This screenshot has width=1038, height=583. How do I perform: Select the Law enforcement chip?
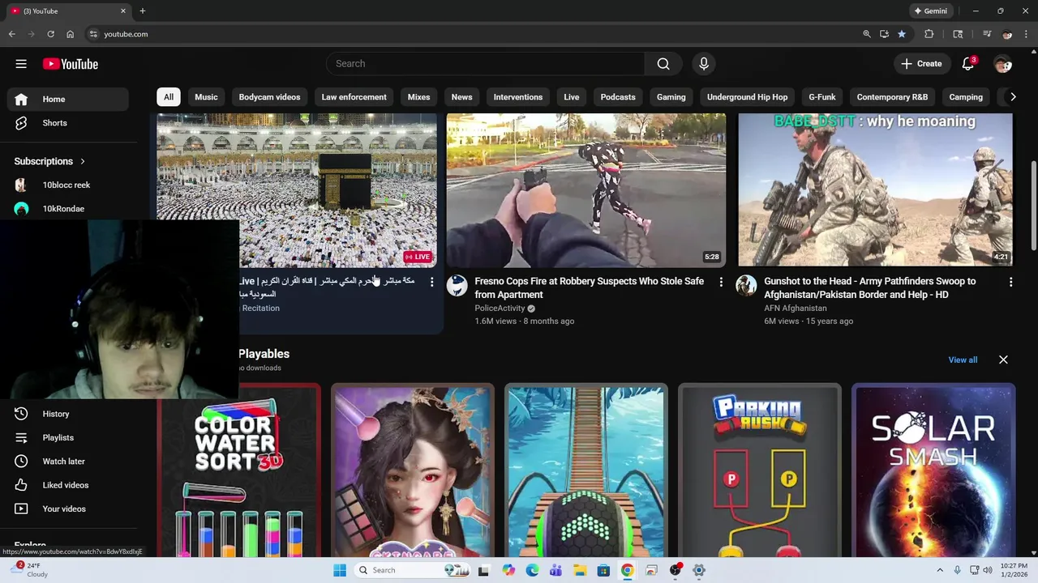pos(354,97)
